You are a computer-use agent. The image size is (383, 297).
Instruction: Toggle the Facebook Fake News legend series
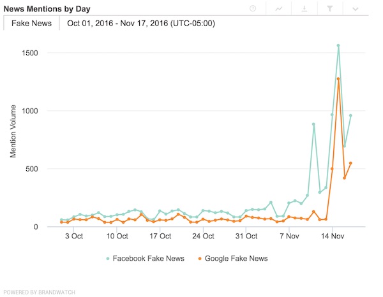148,258
